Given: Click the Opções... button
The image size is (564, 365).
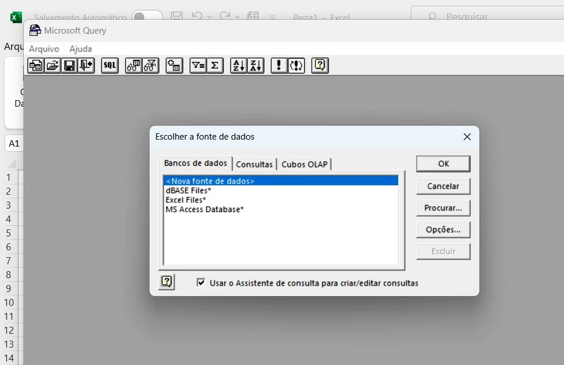Looking at the screenshot, I should pos(443,229).
